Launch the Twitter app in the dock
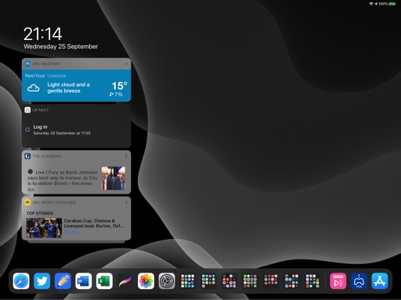Viewport: 401px width, 300px height. (x=42, y=281)
